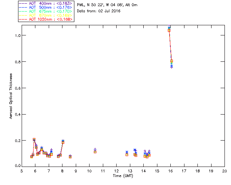Click the red dashed 1020nm legend line
Screen dimensions: 231x185
(x=23, y=19)
